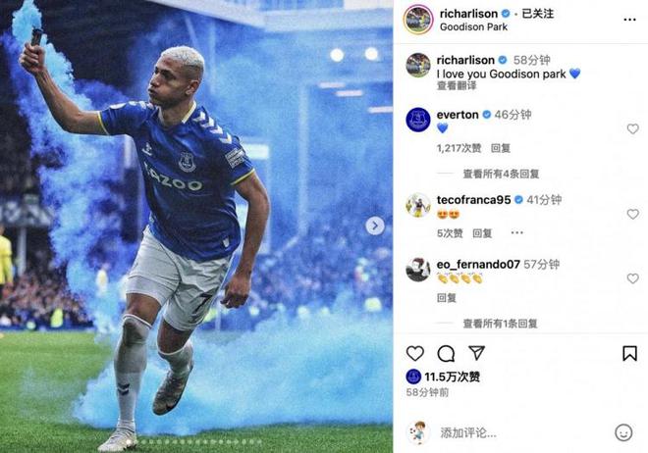Click 查看翻译 to translate caption
This screenshot has width=648, height=453.
point(457,86)
